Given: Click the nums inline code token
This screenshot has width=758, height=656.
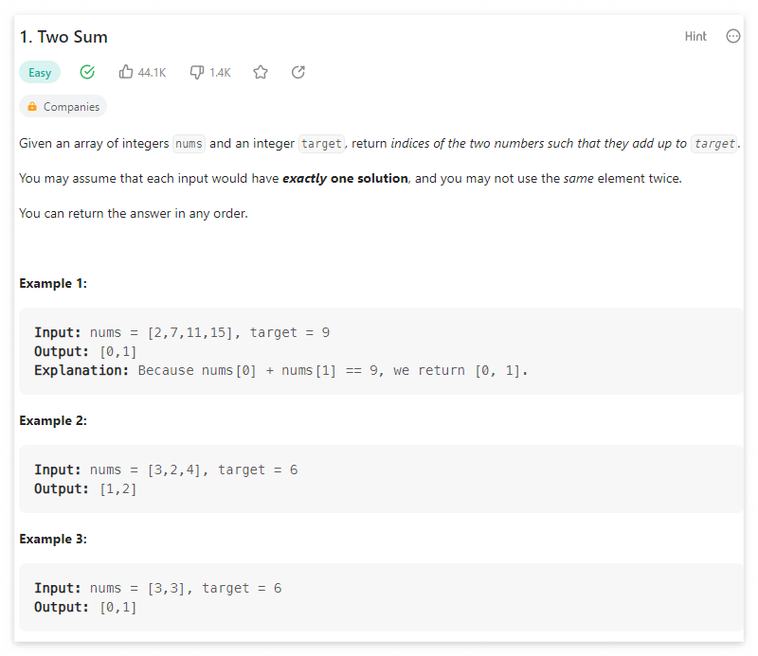Looking at the screenshot, I should [188, 143].
